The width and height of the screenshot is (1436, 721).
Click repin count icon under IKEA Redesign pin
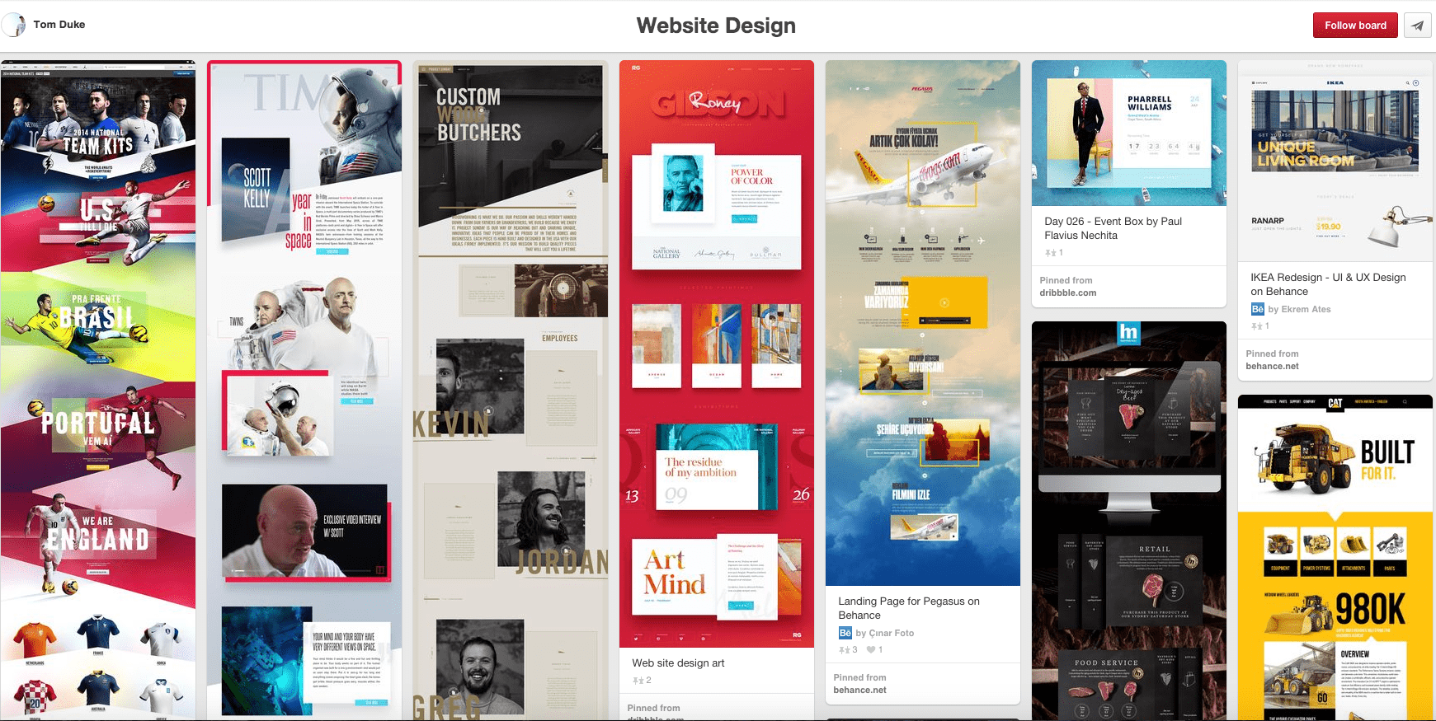(x=1256, y=326)
